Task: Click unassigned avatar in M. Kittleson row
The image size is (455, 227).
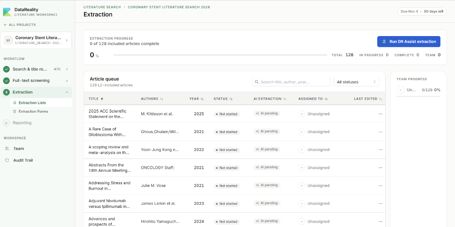Action: pos(302,114)
